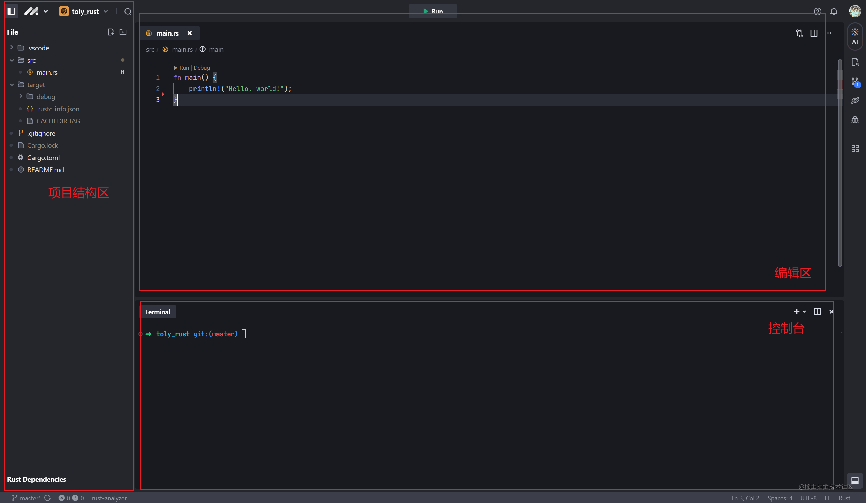Open the notifications bell
Image resolution: width=866 pixels, height=503 pixels.
[x=834, y=12]
